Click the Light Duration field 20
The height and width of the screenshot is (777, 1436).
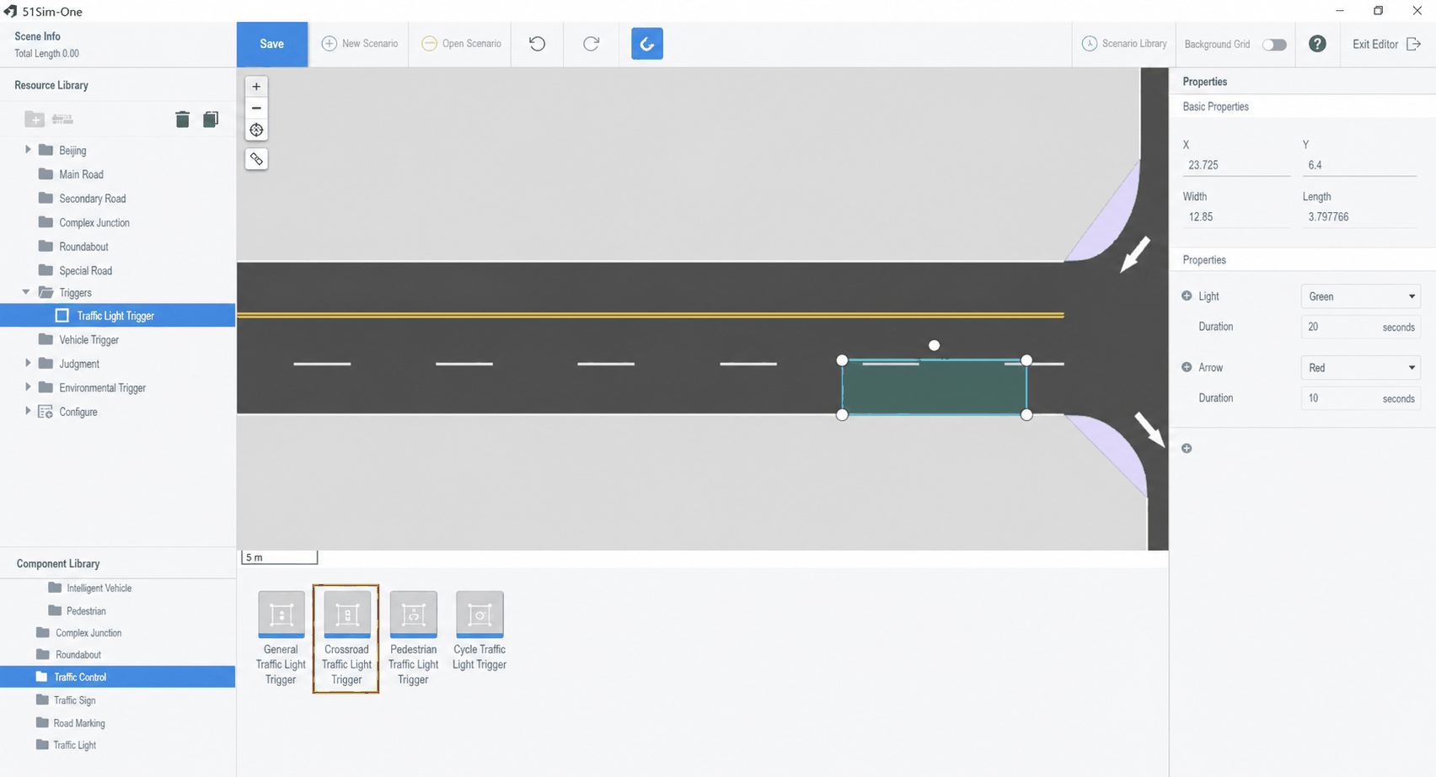(x=1361, y=327)
